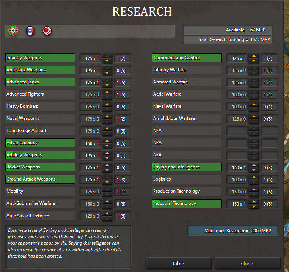Decrease Ground Attack Weapons research down arrow
The height and width of the screenshot is (272, 289).
tap(107, 182)
